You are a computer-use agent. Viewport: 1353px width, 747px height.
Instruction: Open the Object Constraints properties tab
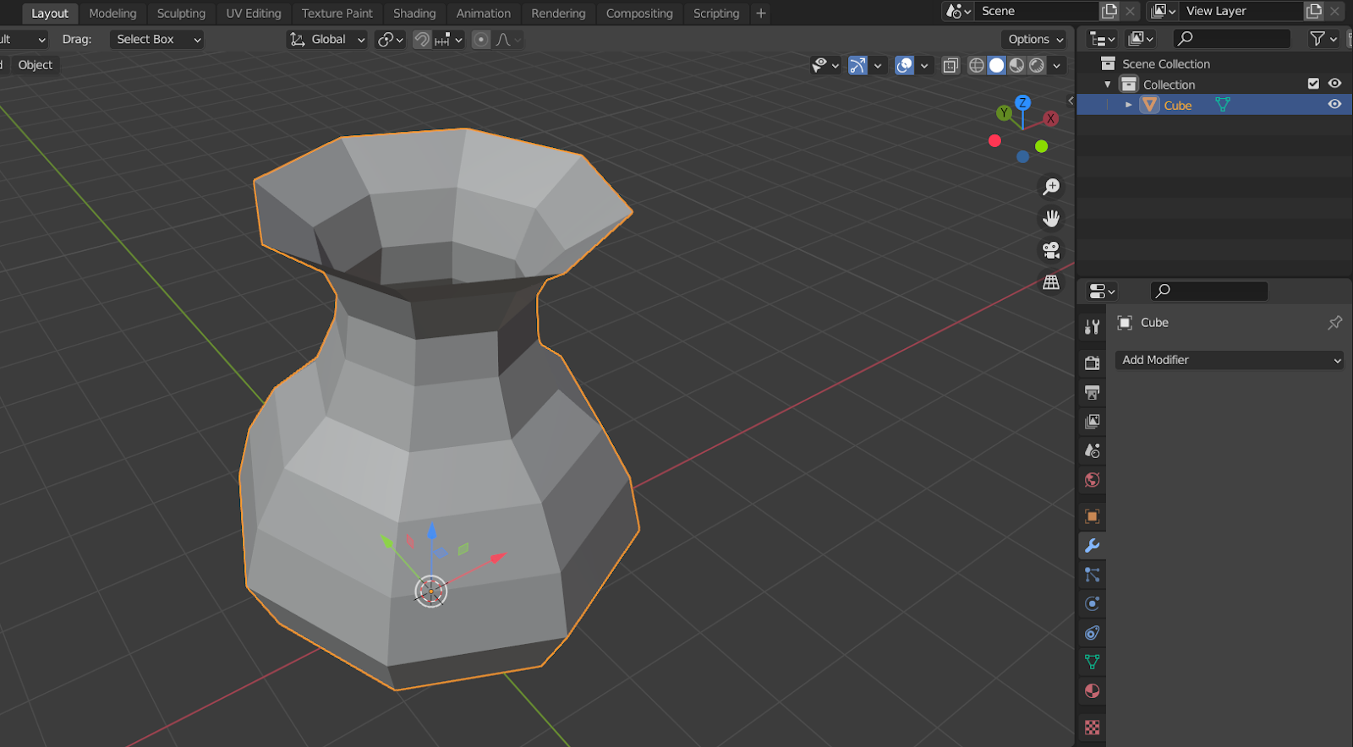coord(1092,633)
